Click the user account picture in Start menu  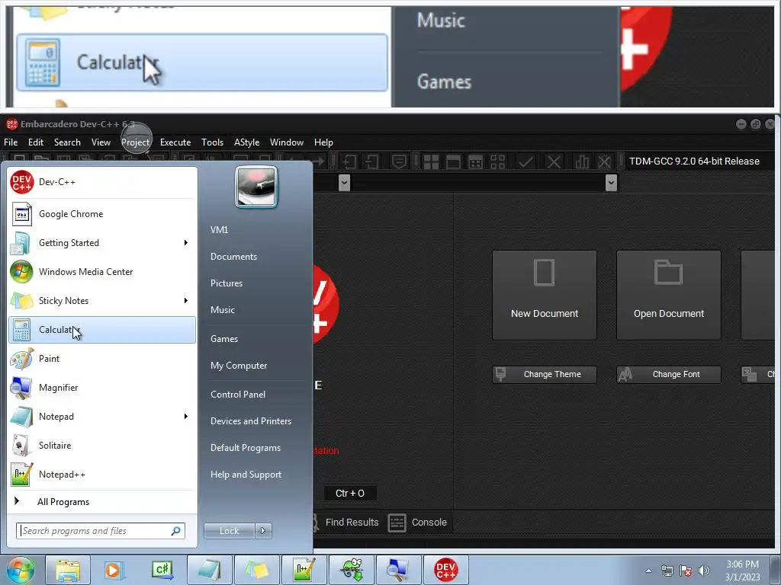point(256,187)
